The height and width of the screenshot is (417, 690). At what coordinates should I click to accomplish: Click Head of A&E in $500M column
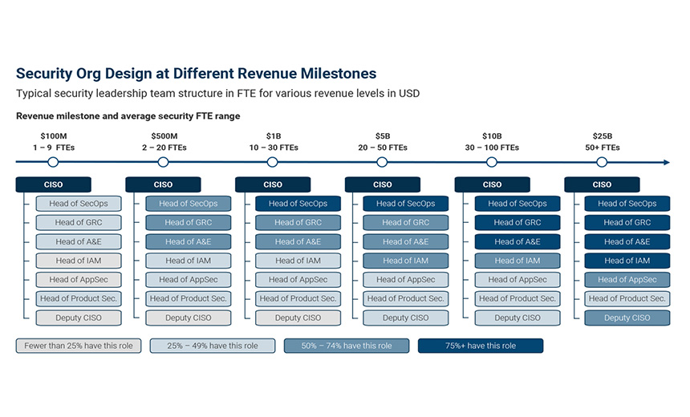point(189,242)
